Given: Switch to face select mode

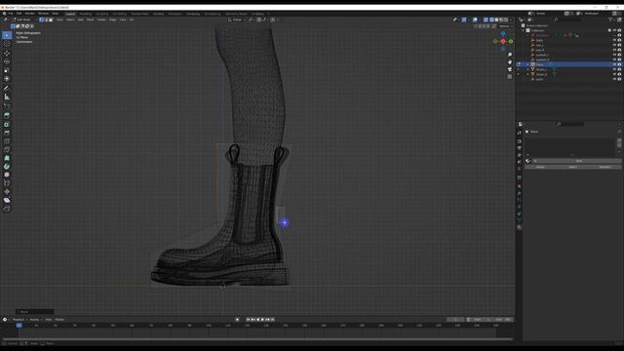Looking at the screenshot, I should [51, 19].
